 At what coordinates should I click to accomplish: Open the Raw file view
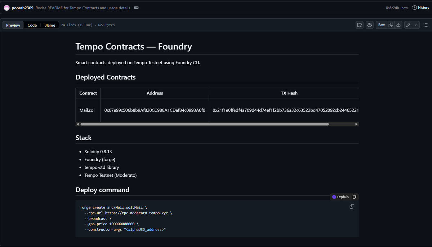pyautogui.click(x=381, y=25)
